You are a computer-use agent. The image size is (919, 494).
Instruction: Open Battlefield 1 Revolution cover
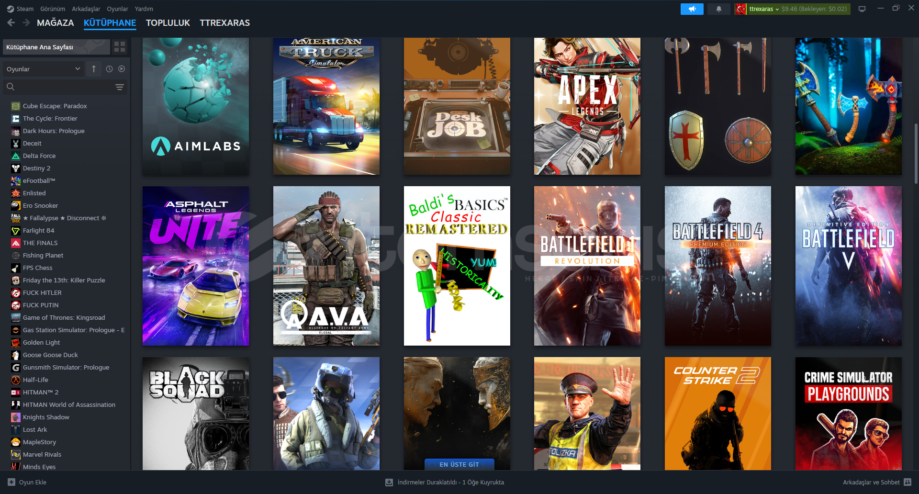(x=587, y=266)
